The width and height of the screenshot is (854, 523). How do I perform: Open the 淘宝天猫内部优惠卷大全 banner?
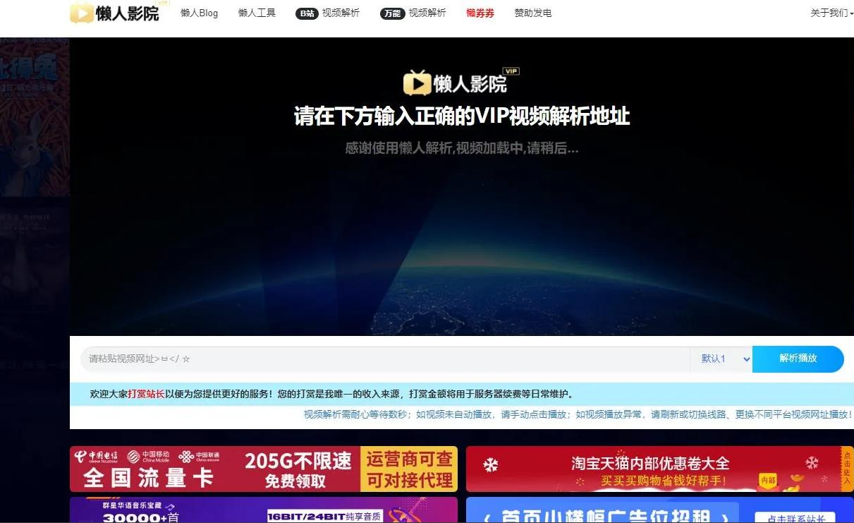pos(660,469)
